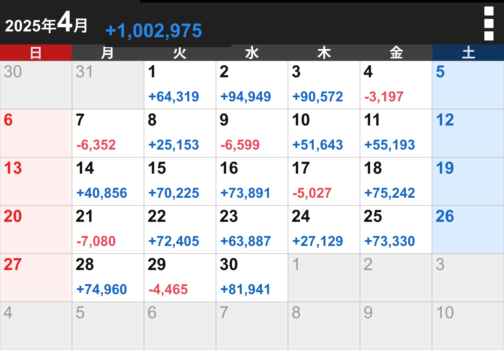Open April 25 with +73,330
Screen dimensions: 504x350
[396, 230]
